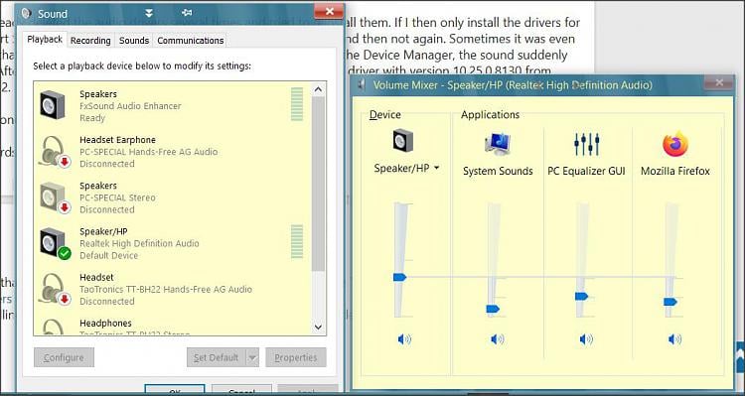Click the device list scroll down arrow
Viewport: 745px width, 396px height.
[x=318, y=327]
